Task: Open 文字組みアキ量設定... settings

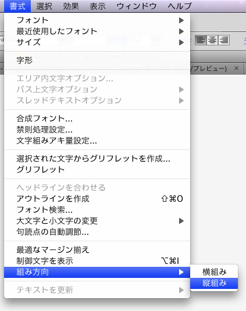Action: [x=97, y=141]
